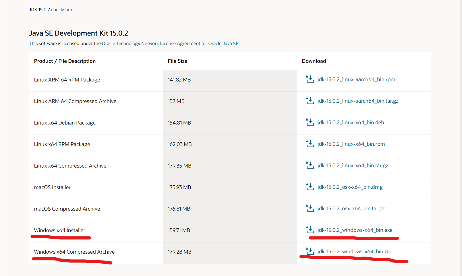
Task: Click the 179.35 MB file size cell
Action: pos(230,167)
